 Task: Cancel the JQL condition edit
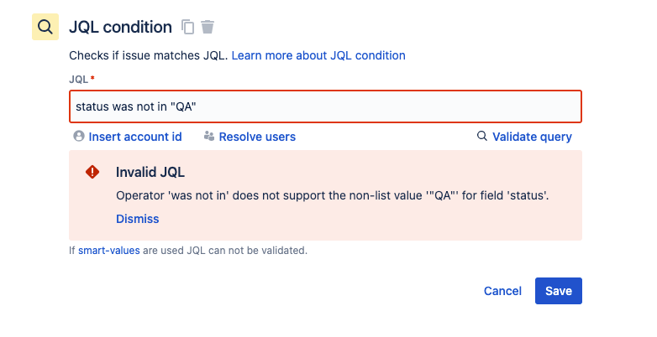click(x=503, y=291)
